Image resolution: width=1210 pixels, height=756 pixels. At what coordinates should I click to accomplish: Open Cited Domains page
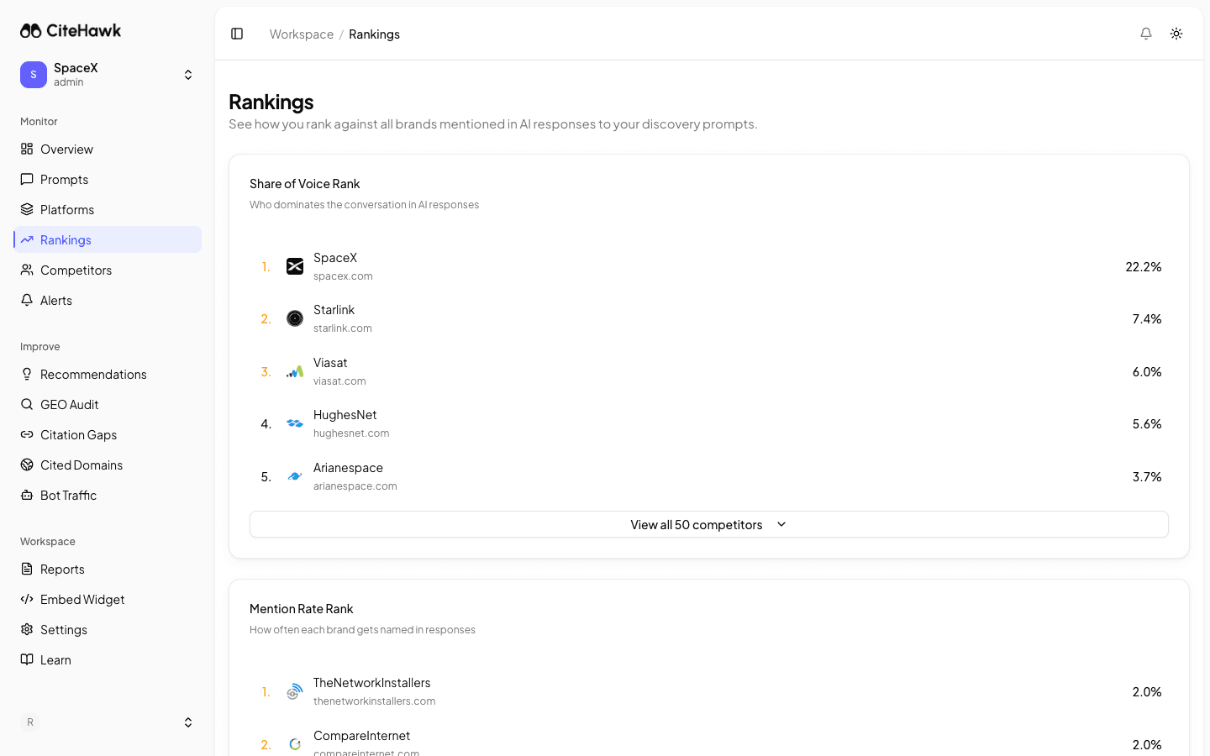108,465
